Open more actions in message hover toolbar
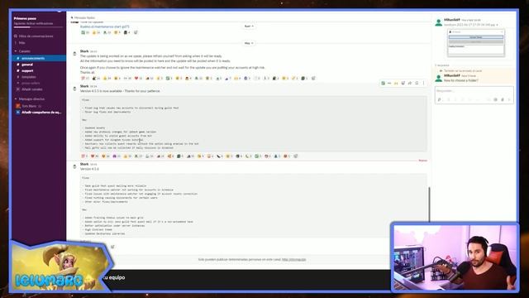 point(424,83)
